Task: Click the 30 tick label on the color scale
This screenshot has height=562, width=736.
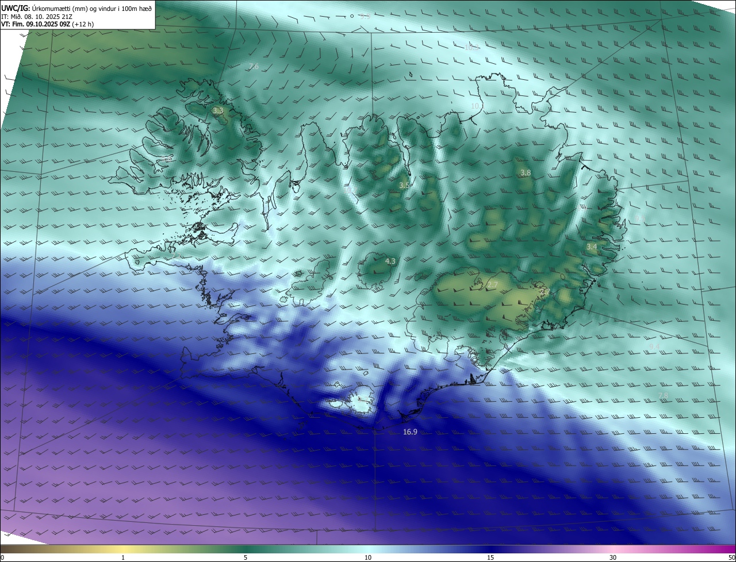Action: (613, 558)
